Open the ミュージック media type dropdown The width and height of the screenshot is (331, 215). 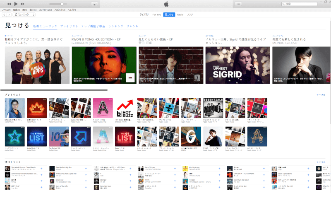point(24,14)
